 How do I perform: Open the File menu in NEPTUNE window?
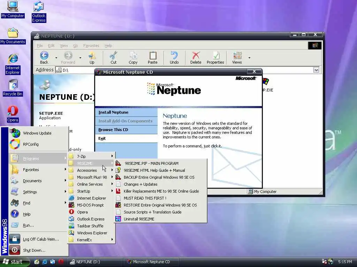pos(40,46)
